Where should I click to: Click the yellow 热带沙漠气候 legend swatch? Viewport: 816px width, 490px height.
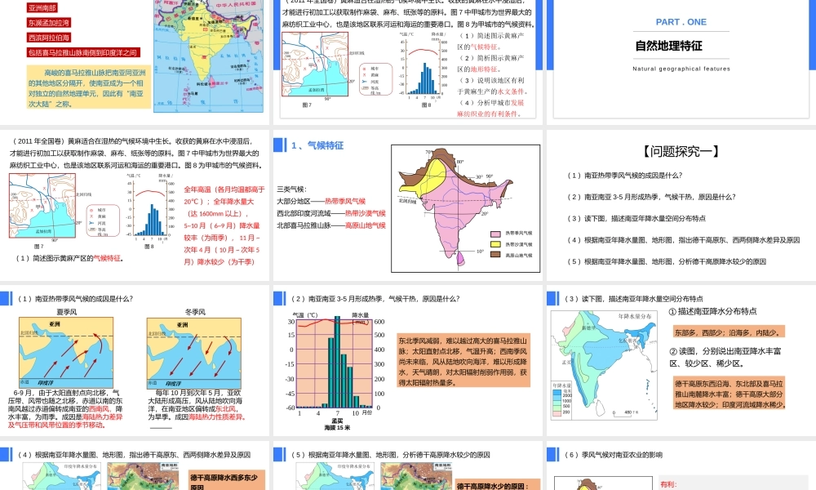coord(494,244)
